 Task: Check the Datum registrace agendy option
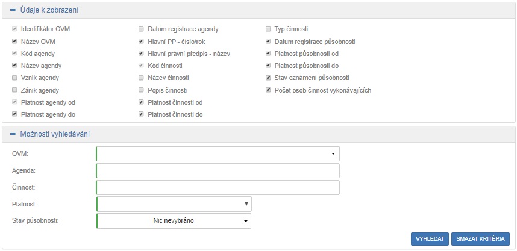tap(141, 29)
